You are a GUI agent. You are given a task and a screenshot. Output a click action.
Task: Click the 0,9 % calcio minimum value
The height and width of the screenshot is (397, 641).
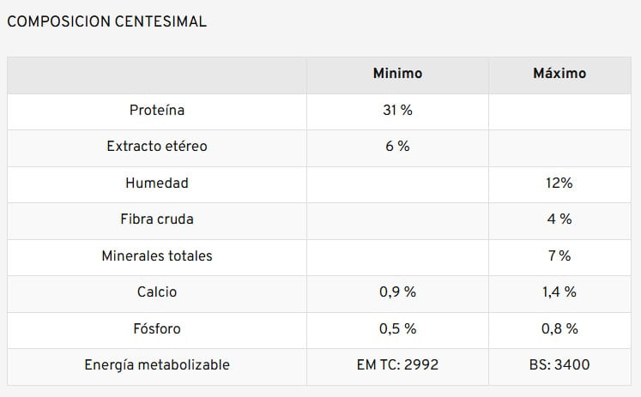pyautogui.click(x=397, y=292)
